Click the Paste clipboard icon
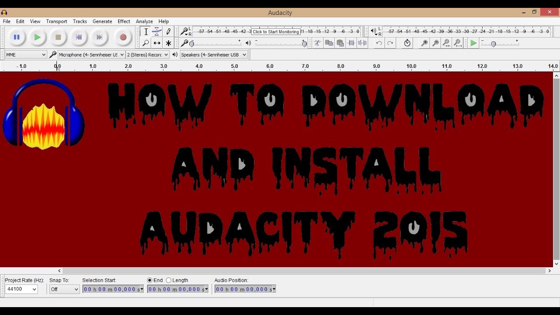Viewport: 560px width, 315px height. coord(340,43)
